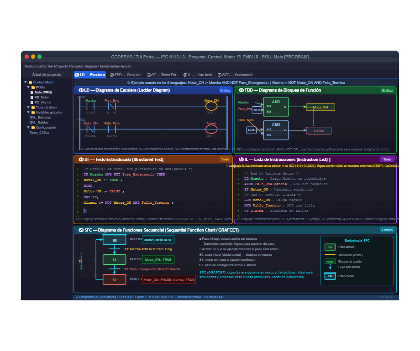Click the POUs folder icon
This screenshot has height=351, width=420.
(33, 88)
